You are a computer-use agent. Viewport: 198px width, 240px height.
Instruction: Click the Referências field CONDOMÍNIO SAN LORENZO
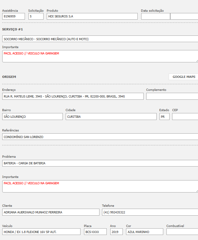[100, 137]
